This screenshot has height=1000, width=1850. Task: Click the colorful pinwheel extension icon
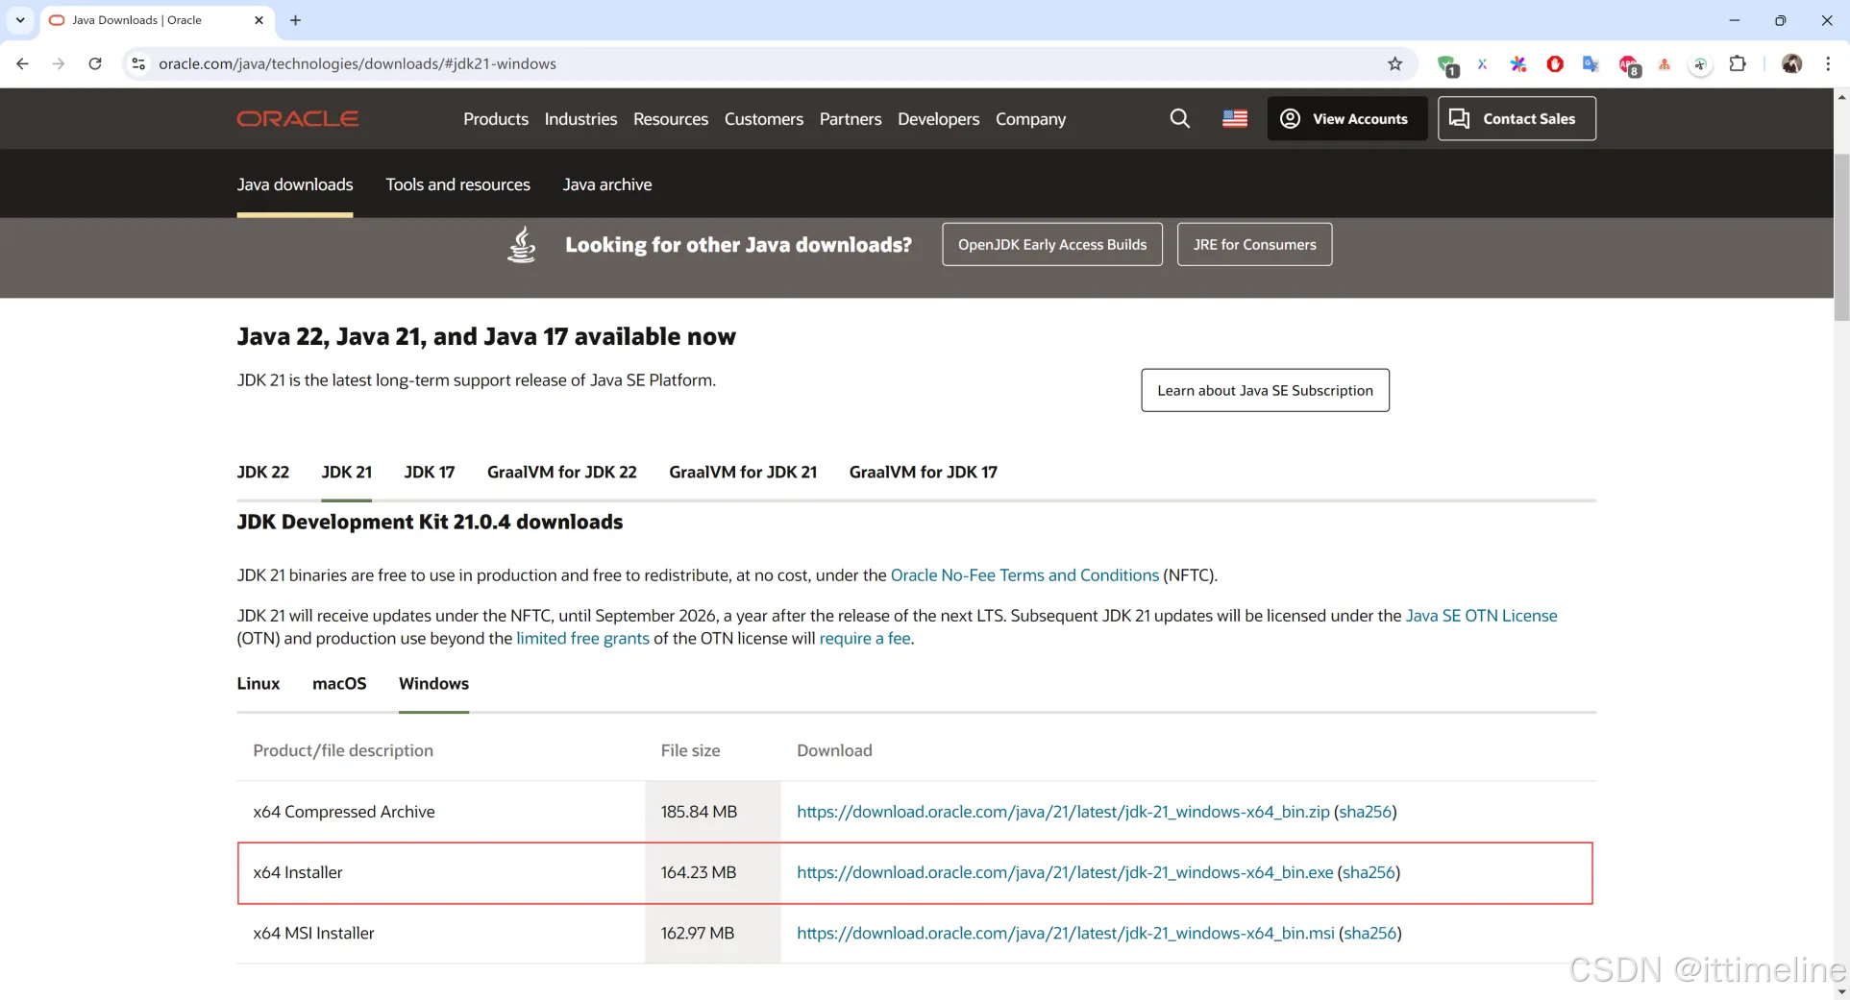click(x=1518, y=63)
